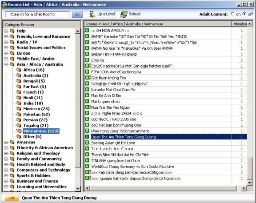Viewport: 256px width, 203px height.
Task: Click category browser scrollbar down arrow
Action: [x=78, y=189]
